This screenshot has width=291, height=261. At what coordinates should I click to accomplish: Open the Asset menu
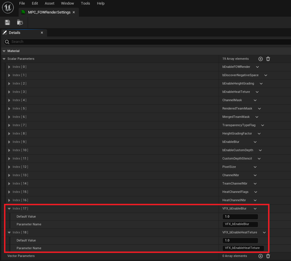pos(49,3)
